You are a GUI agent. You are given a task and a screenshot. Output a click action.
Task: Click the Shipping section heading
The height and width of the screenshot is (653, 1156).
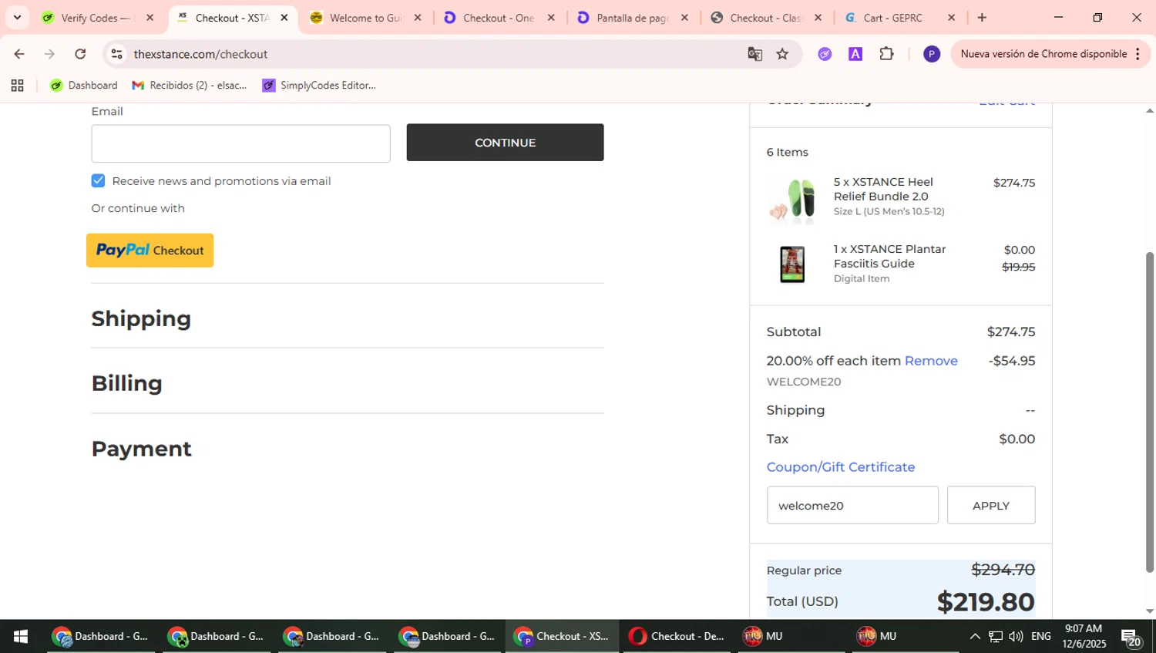click(x=141, y=318)
